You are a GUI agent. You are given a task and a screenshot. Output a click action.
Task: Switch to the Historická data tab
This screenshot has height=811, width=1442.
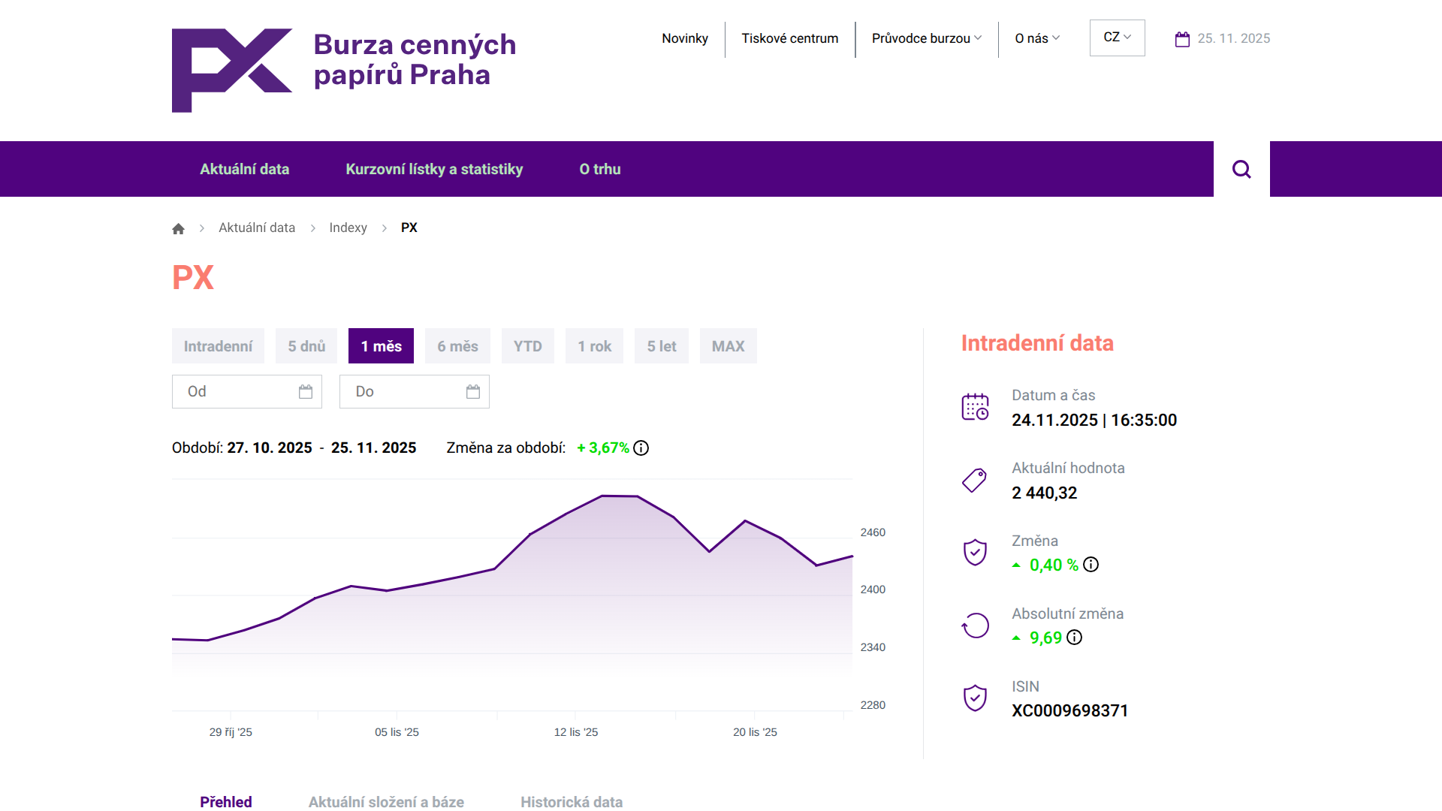572,801
